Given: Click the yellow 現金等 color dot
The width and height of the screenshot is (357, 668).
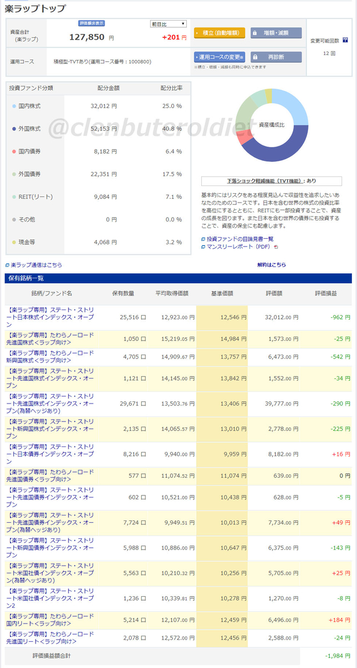Looking at the screenshot, I should (14, 242).
